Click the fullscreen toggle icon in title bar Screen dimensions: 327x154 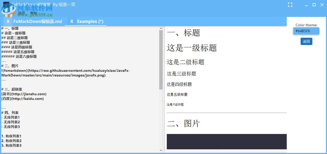[290, 5]
